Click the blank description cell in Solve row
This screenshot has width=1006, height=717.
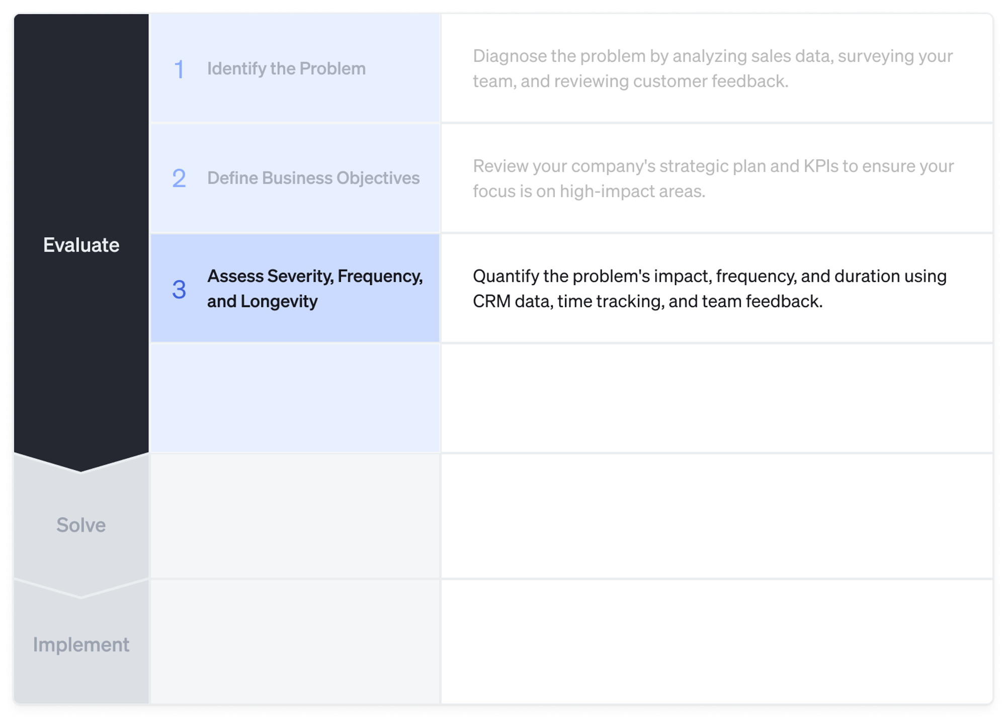[716, 516]
